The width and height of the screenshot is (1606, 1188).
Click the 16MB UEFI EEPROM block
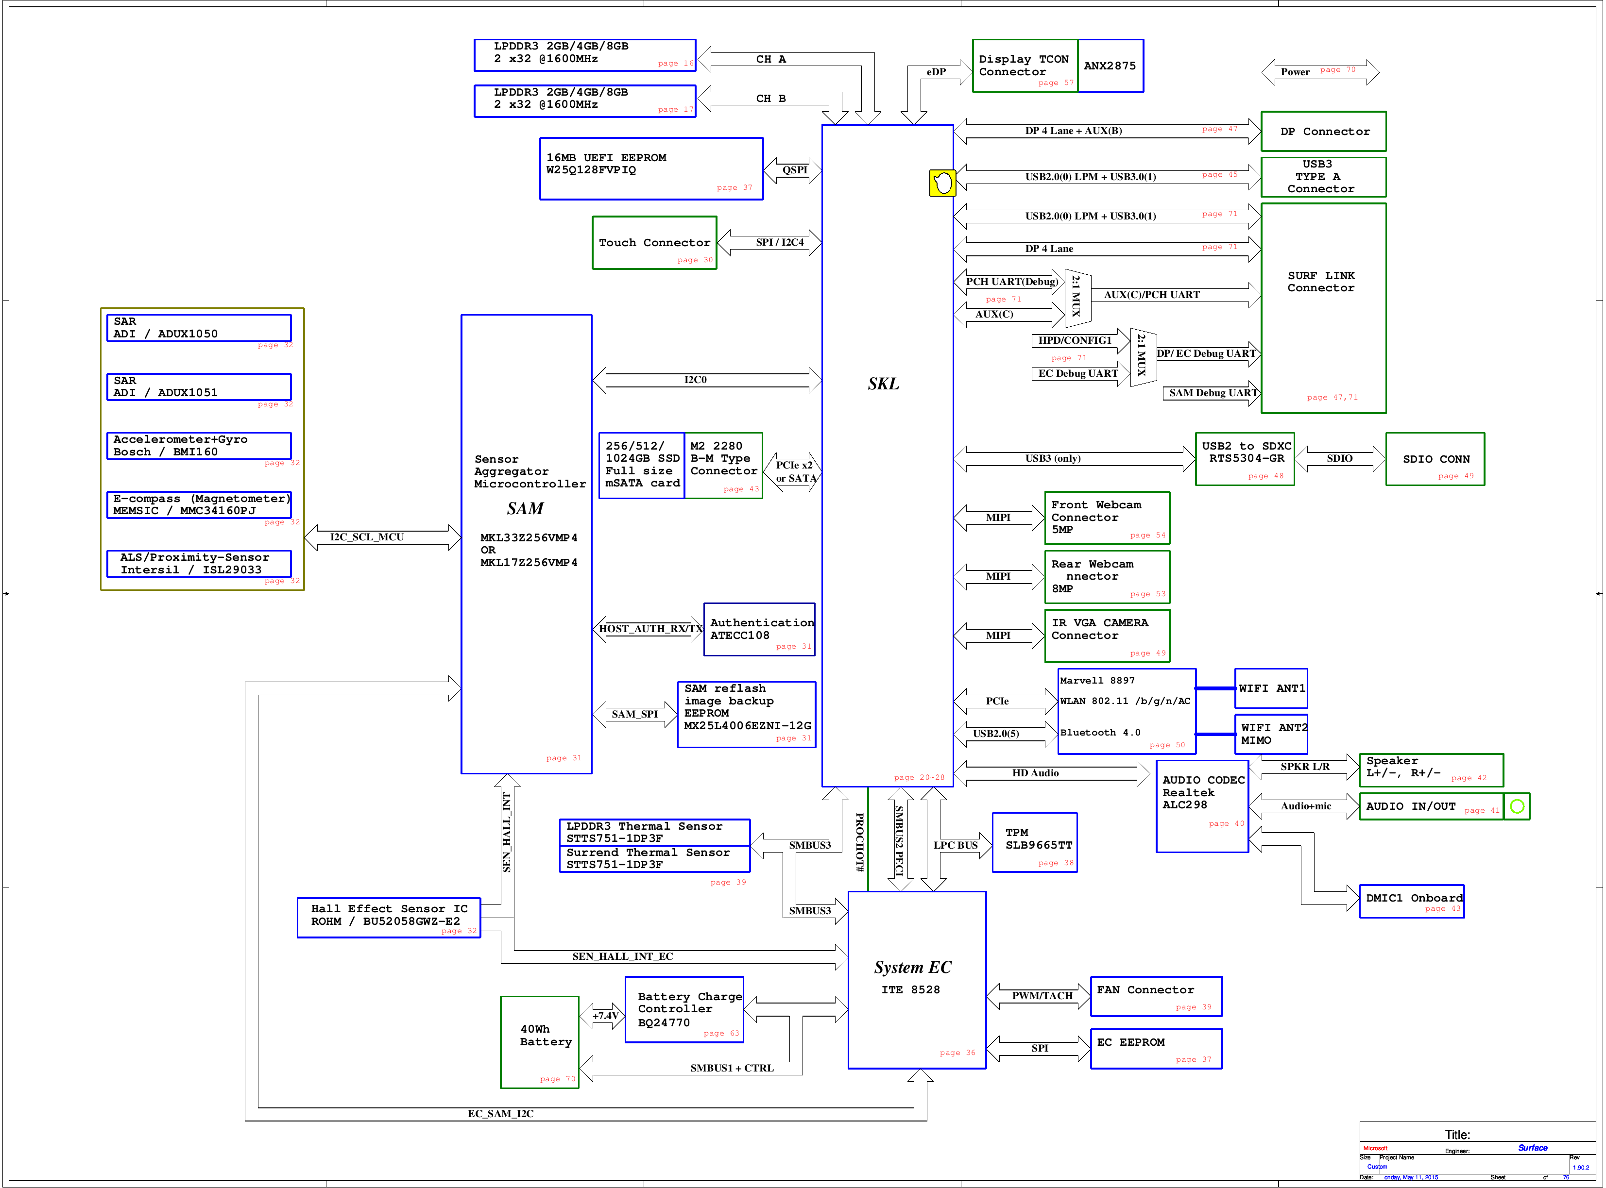click(651, 169)
